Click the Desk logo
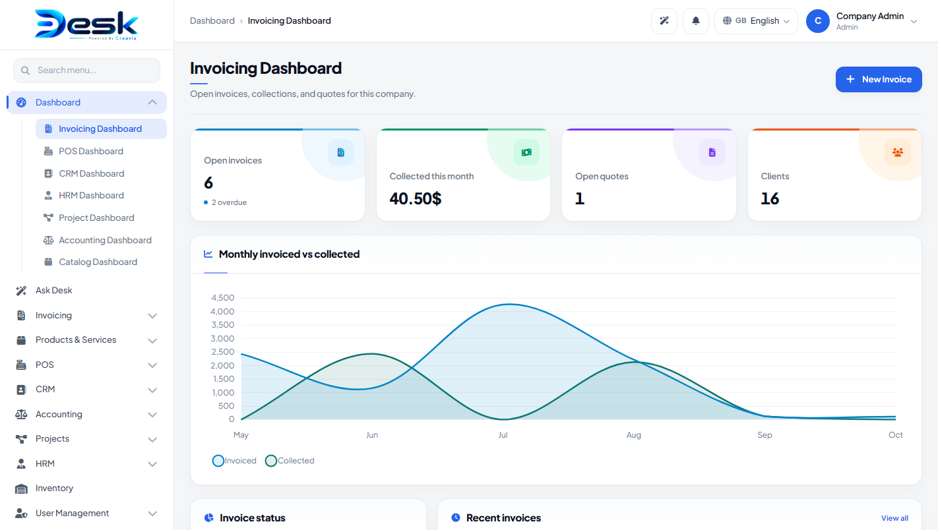The image size is (938, 530). coord(86,25)
